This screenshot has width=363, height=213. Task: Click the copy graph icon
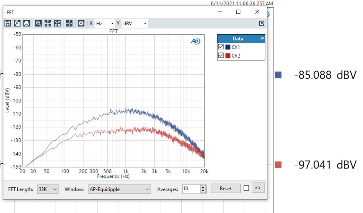17,23
